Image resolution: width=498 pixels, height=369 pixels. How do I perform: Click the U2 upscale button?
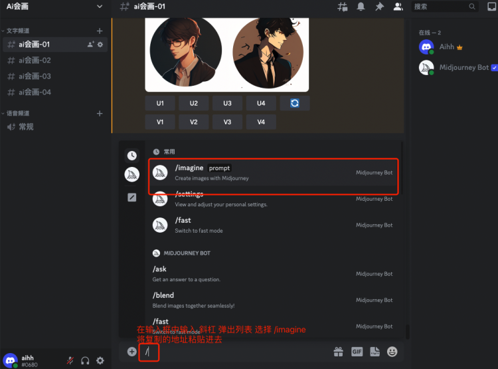coord(194,103)
